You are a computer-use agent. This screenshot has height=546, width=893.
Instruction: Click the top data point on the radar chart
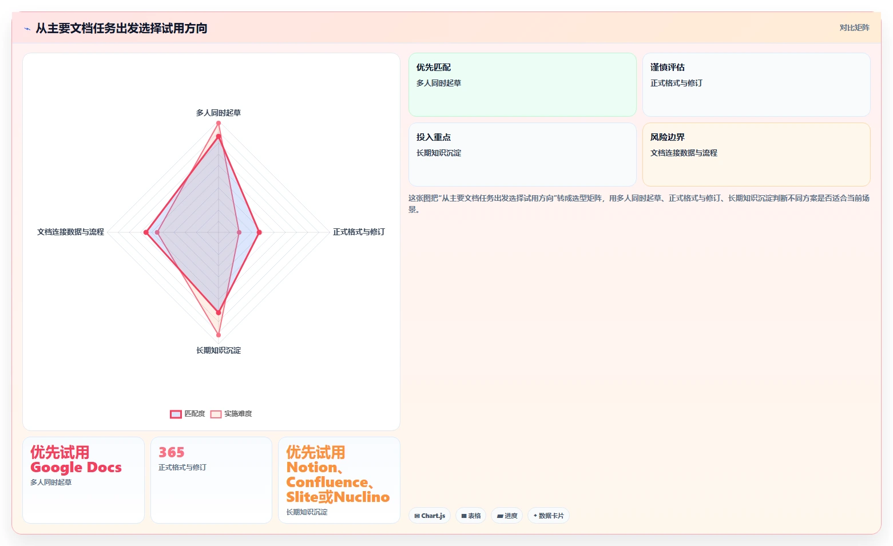219,123
